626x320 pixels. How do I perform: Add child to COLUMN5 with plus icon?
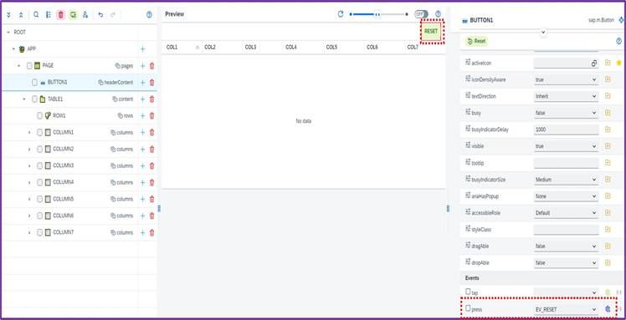(142, 199)
